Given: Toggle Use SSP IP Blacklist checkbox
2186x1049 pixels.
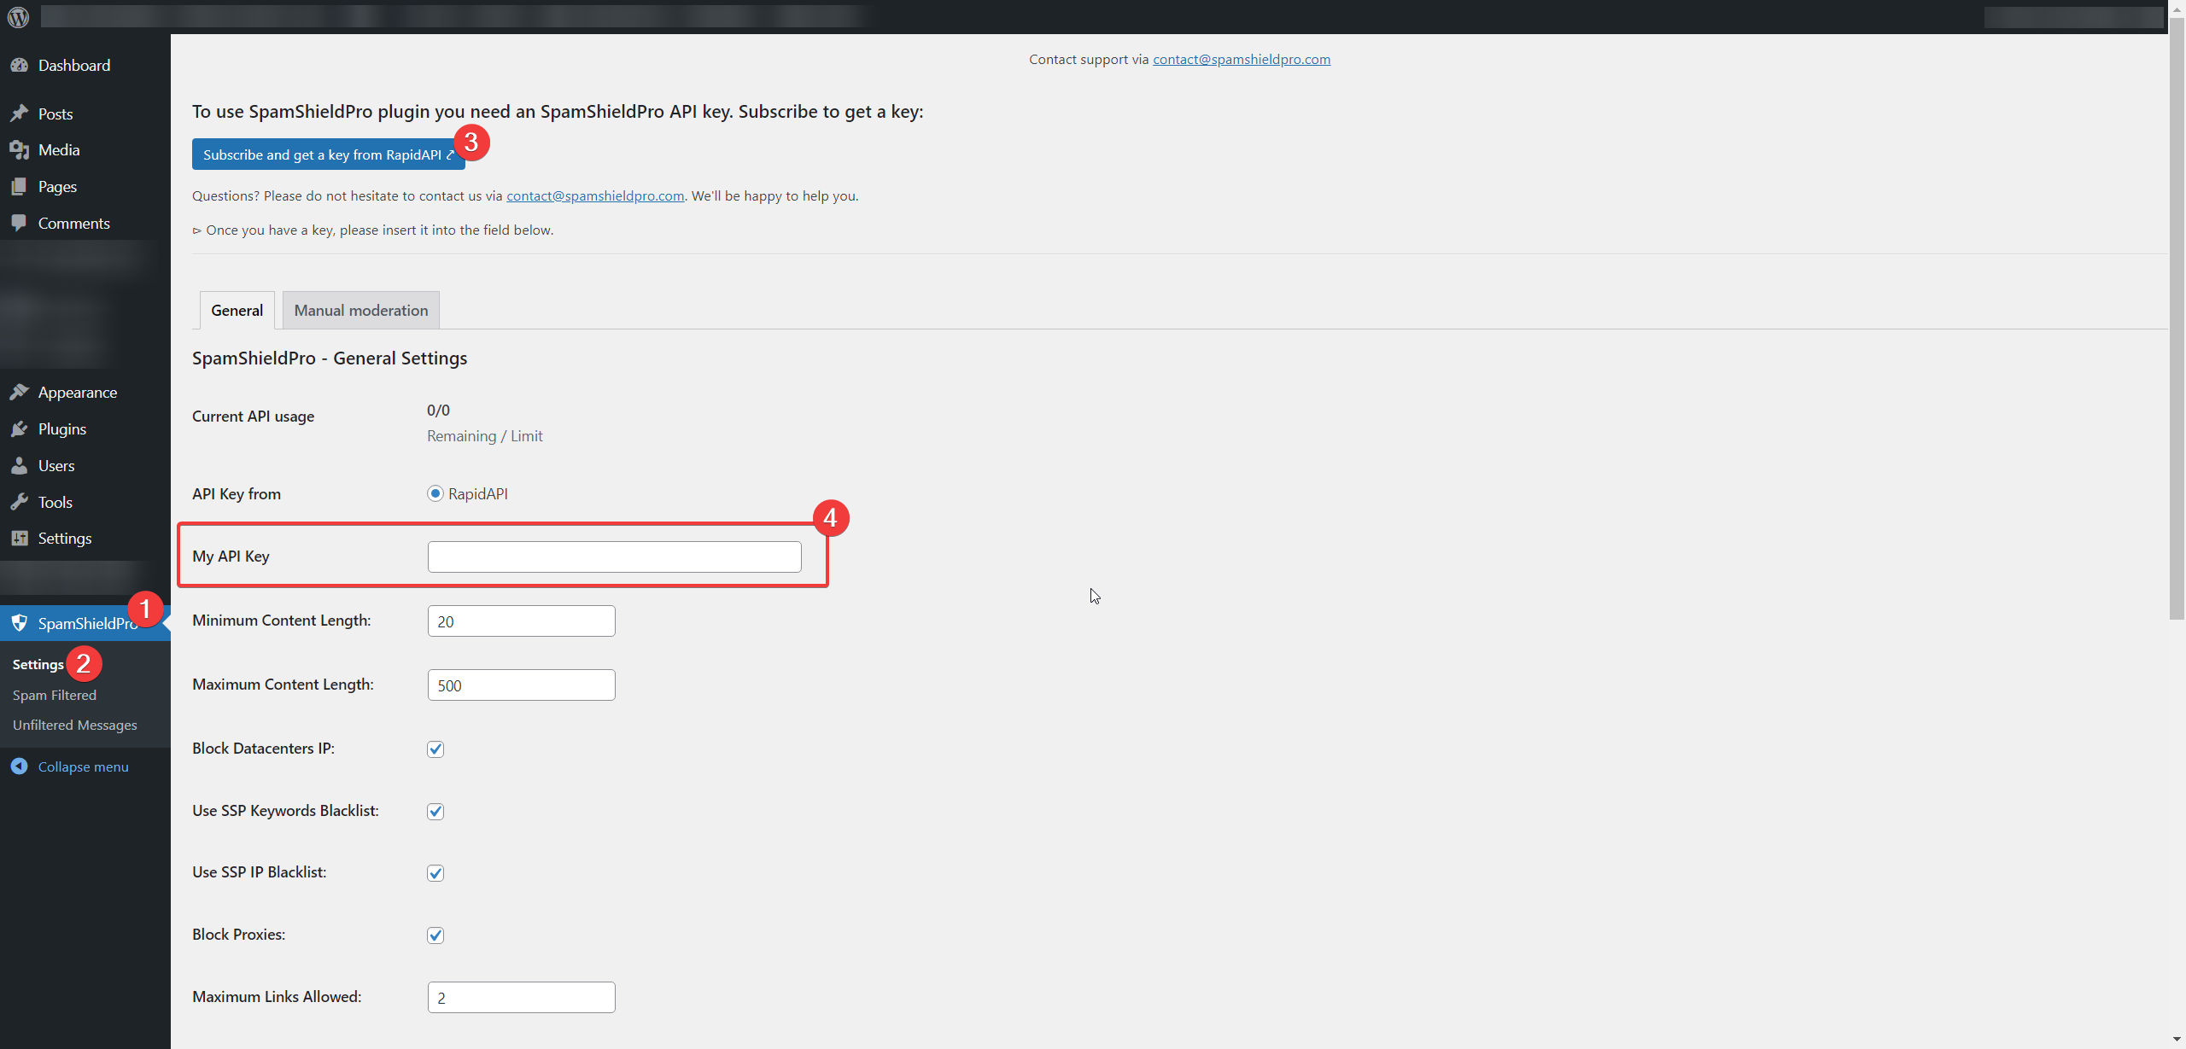Looking at the screenshot, I should point(435,873).
